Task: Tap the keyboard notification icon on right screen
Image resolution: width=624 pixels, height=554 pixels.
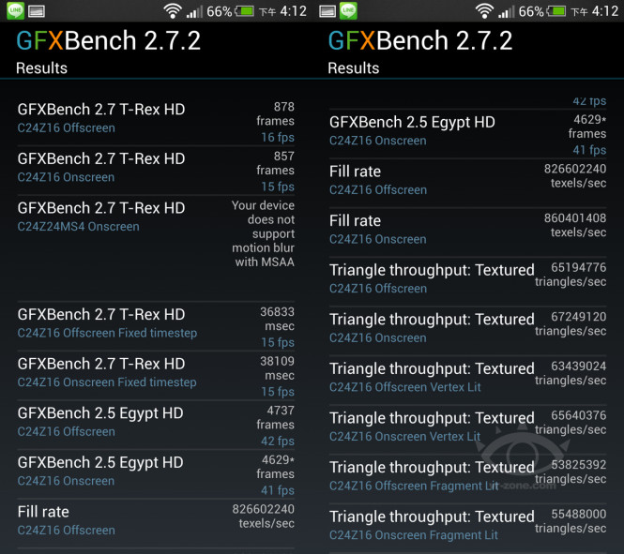Action: click(x=327, y=11)
